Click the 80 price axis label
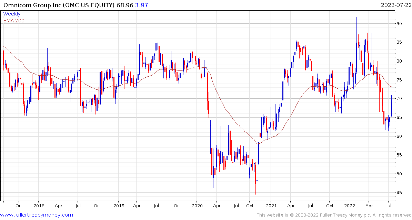Viewport: 412px width, 220px height. pos(400,61)
